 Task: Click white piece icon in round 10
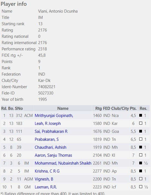click(141, 187)
